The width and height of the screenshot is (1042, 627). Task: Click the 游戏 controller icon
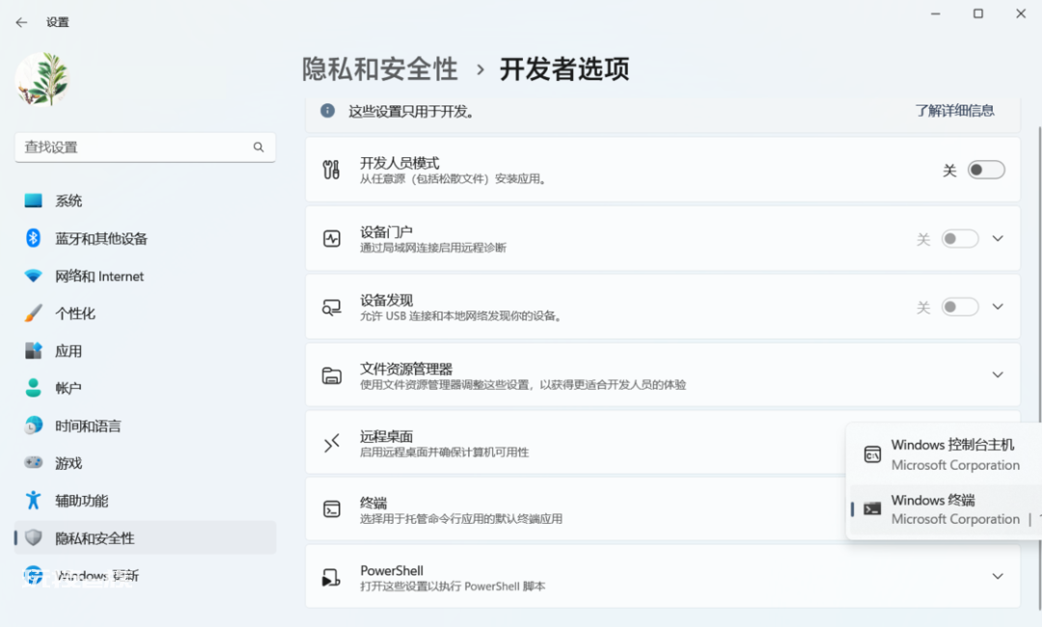[x=33, y=462]
